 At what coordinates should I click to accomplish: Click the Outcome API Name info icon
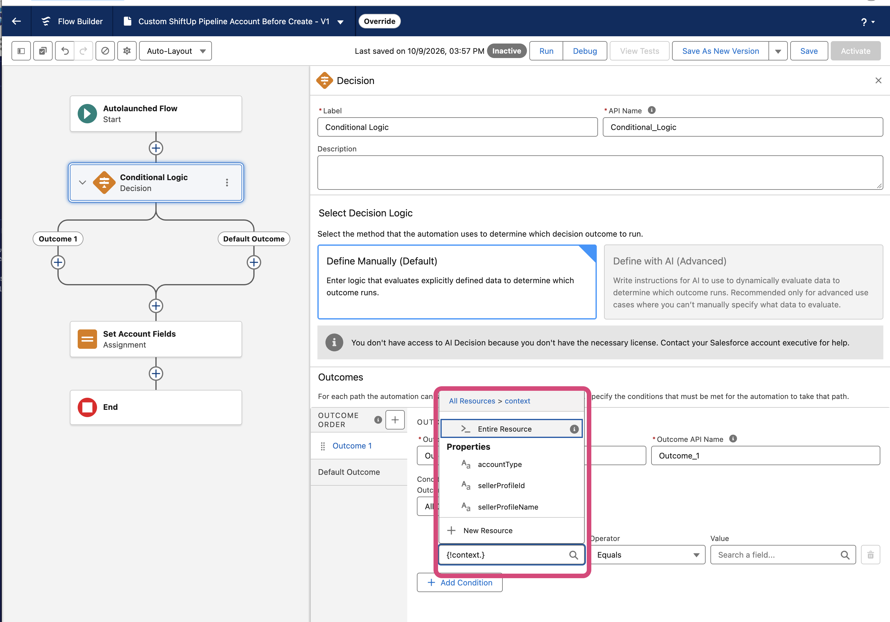733,439
